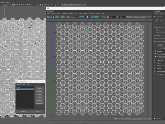Open the UV Sets menu in UV Editor
This screenshot has height=124, width=165.
(98, 14)
